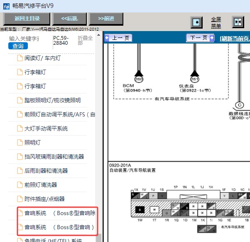Click the document icon for 挡风玻璃雨刮器和清洗器
The image size is (250, 242).
click(20, 157)
